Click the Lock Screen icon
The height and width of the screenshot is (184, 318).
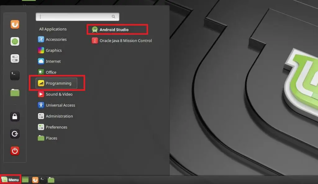(x=15, y=117)
